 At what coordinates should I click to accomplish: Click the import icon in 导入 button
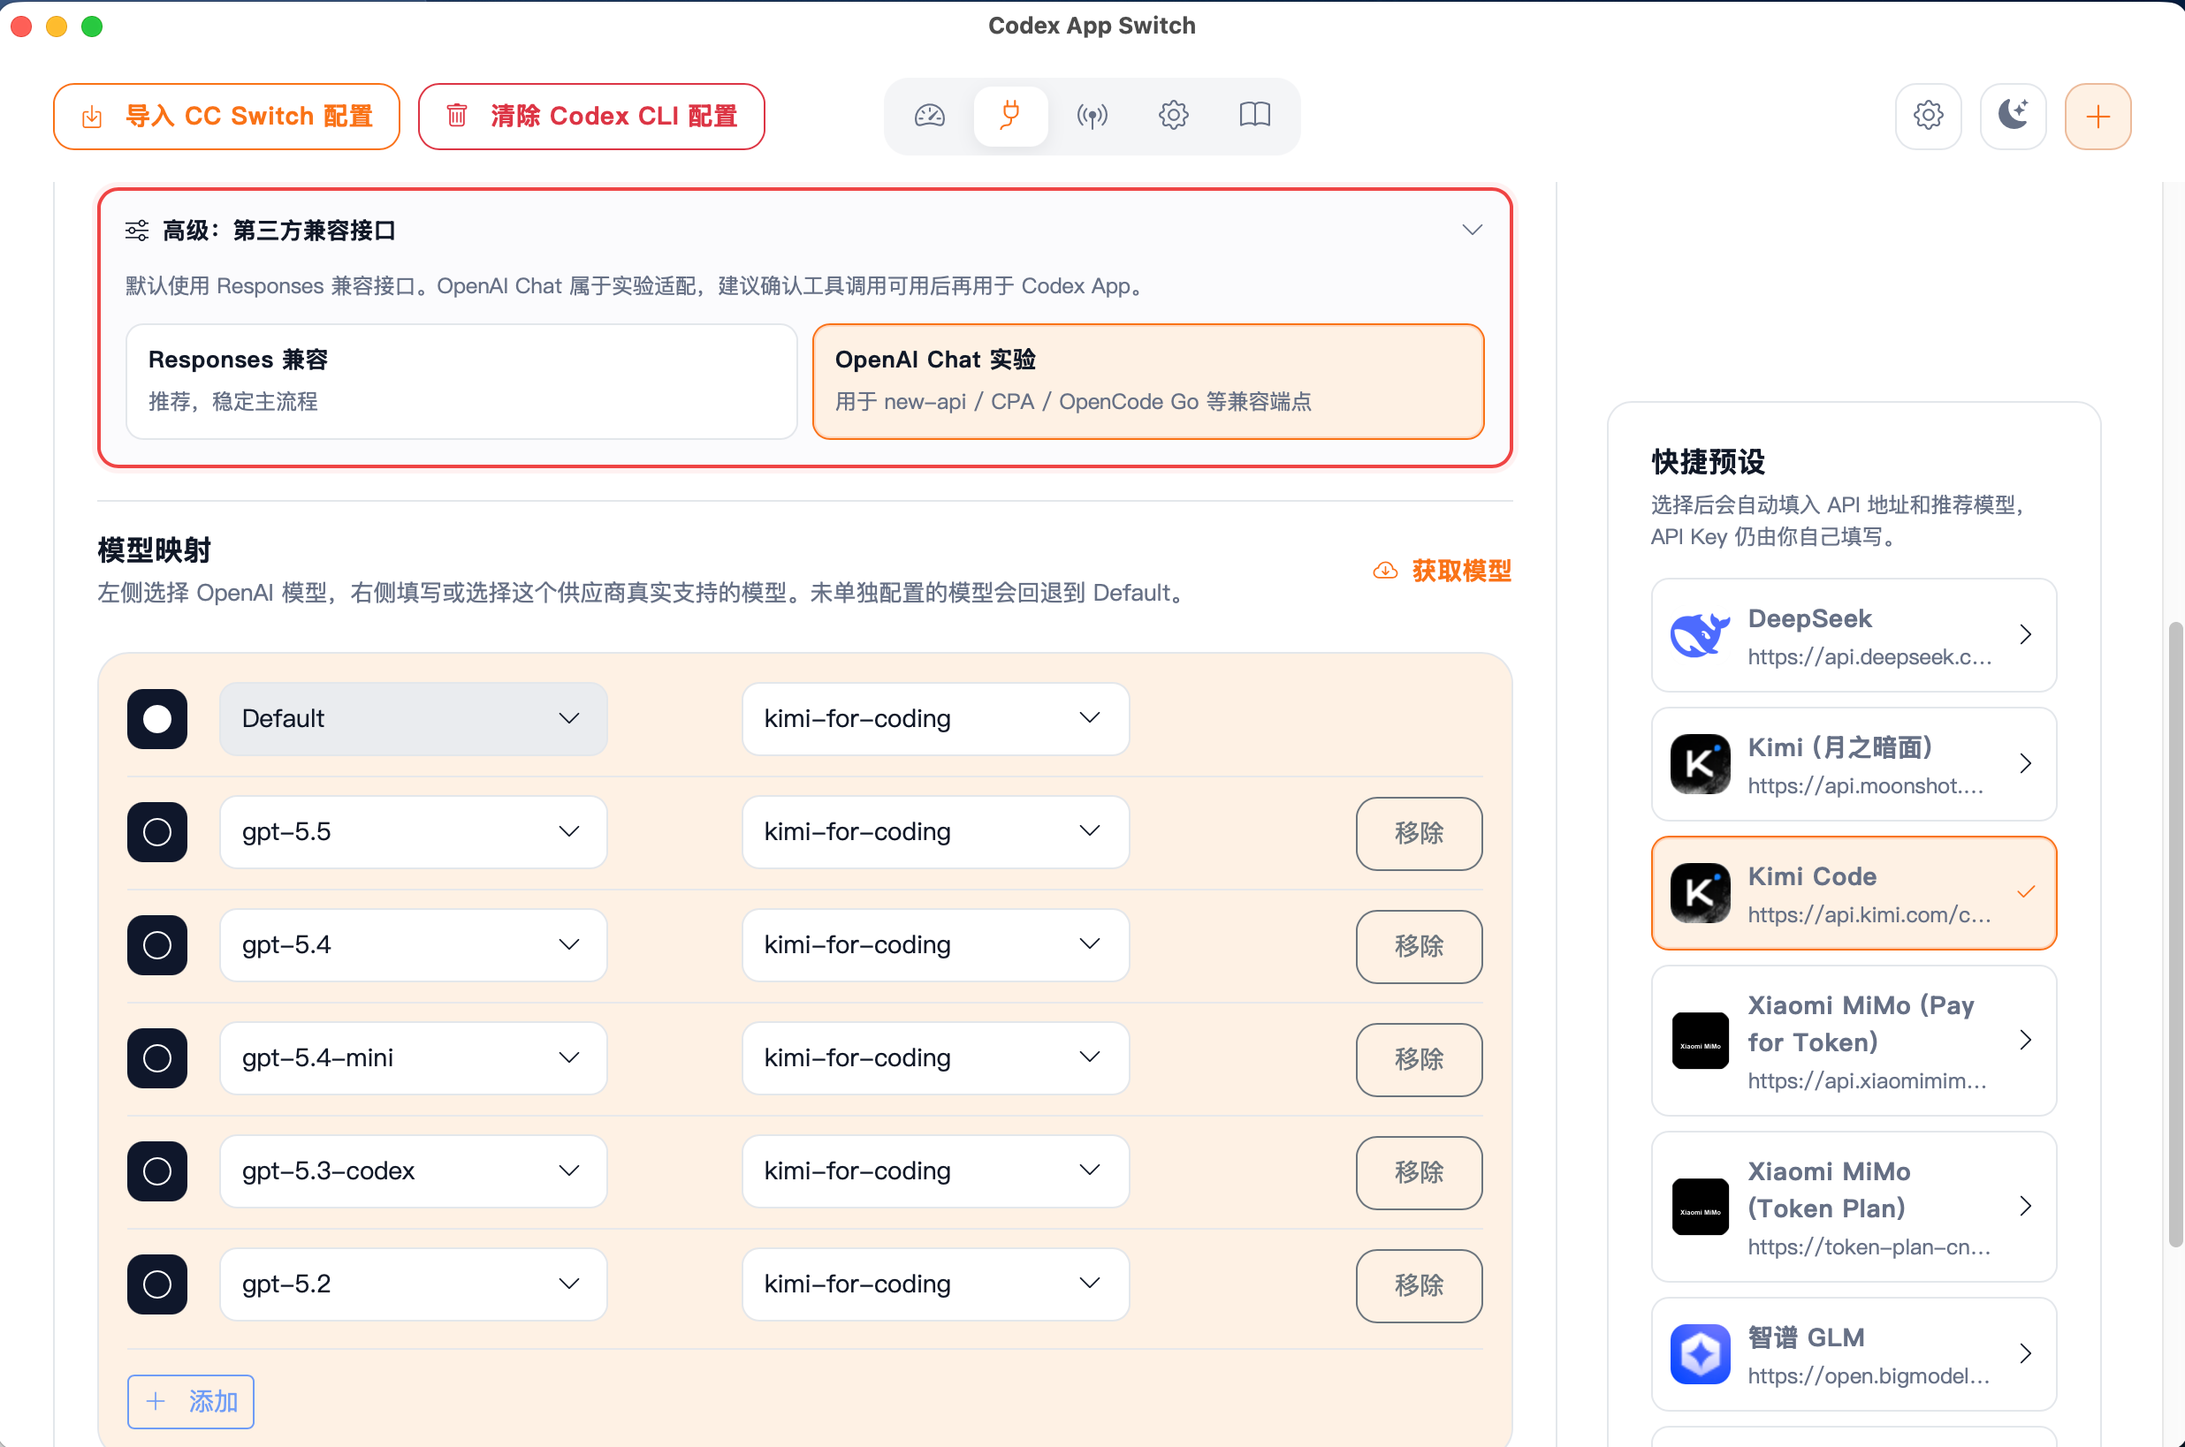[92, 117]
